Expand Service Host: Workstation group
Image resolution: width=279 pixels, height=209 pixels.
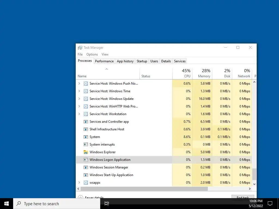coord(79,114)
